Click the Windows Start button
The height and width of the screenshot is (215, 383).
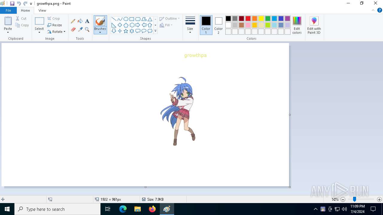(7, 209)
